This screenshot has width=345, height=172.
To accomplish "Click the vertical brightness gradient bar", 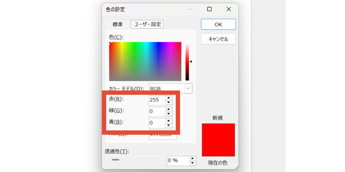I will pos(187,62).
